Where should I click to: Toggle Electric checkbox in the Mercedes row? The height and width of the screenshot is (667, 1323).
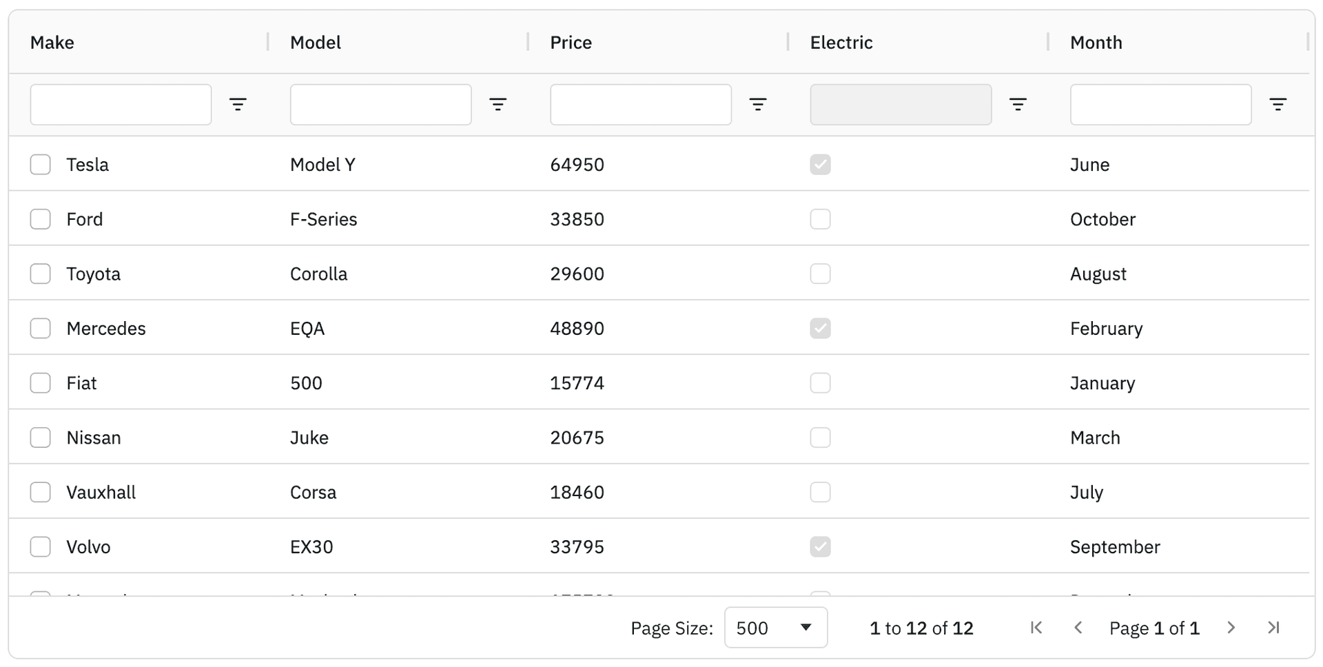point(821,328)
